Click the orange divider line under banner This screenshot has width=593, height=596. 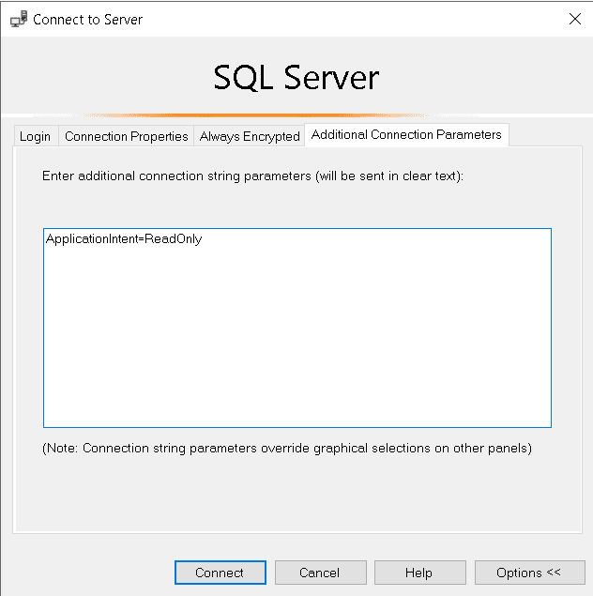click(296, 115)
